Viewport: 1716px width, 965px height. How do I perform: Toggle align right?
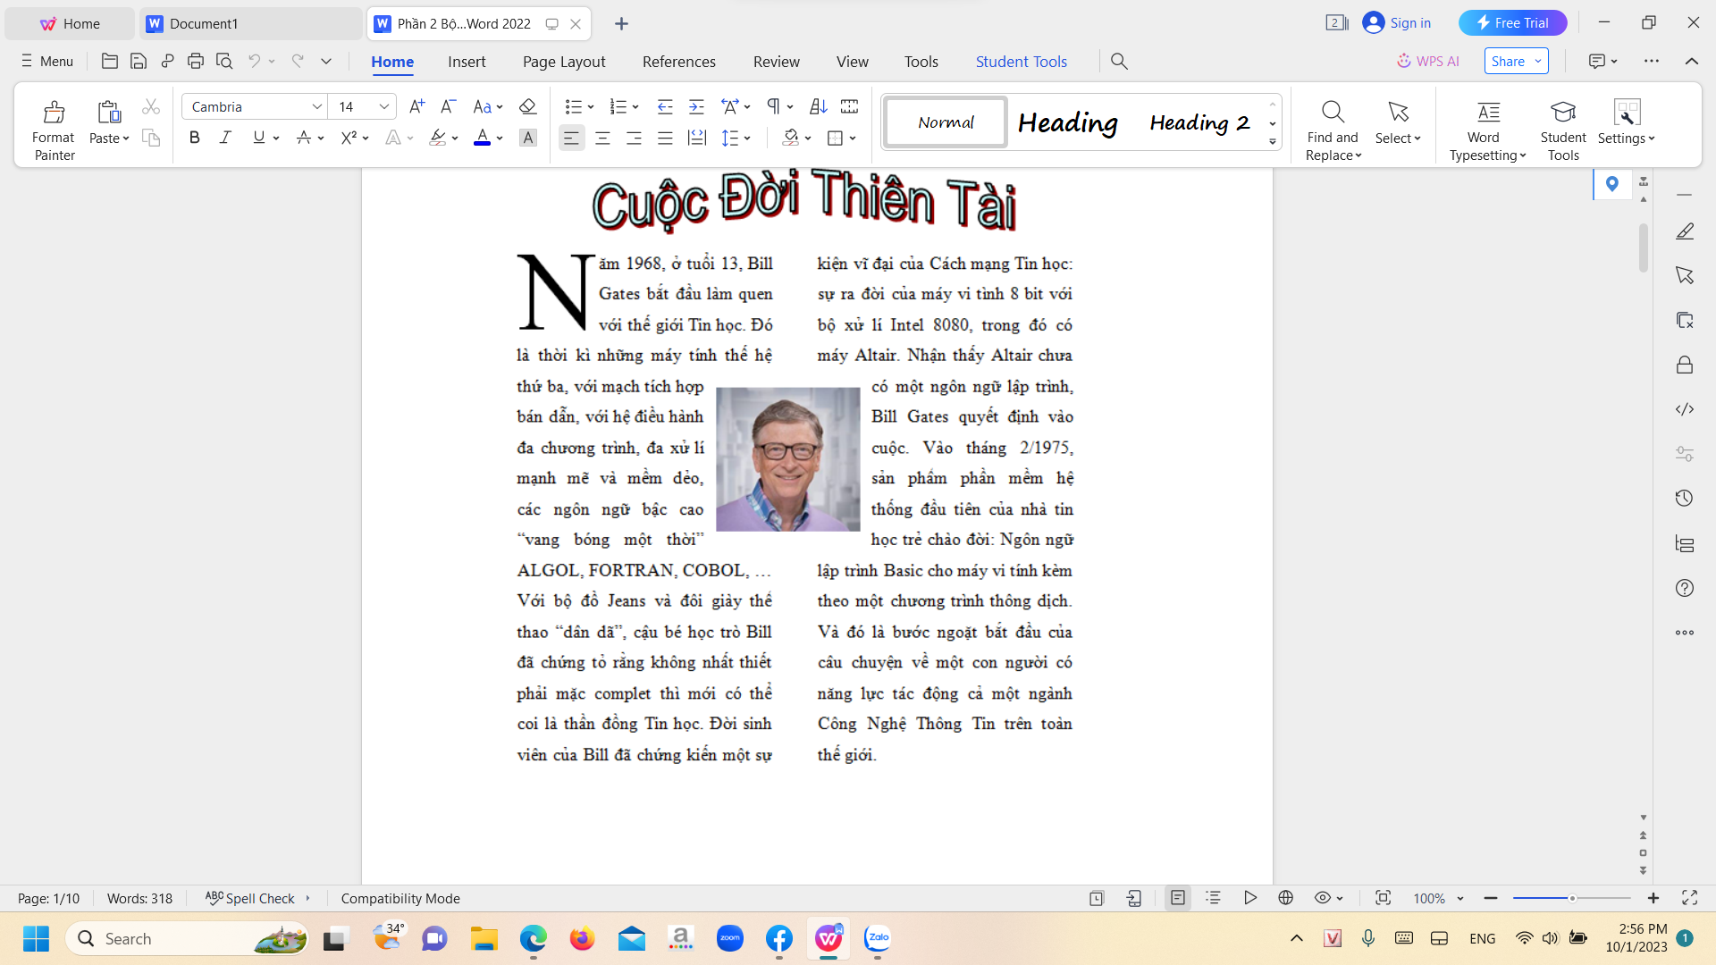click(x=634, y=138)
